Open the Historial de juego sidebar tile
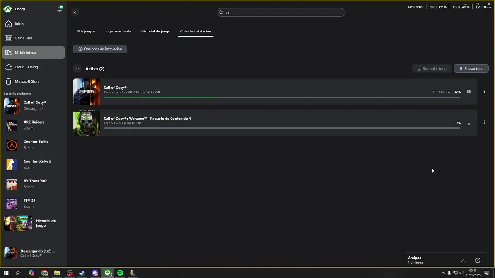495x278 pixels. 33,224
